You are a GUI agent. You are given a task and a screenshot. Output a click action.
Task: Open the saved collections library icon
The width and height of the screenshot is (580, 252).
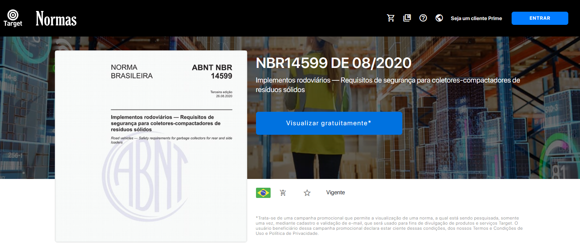pyautogui.click(x=407, y=18)
